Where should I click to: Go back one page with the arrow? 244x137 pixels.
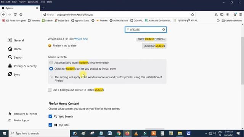3,14
